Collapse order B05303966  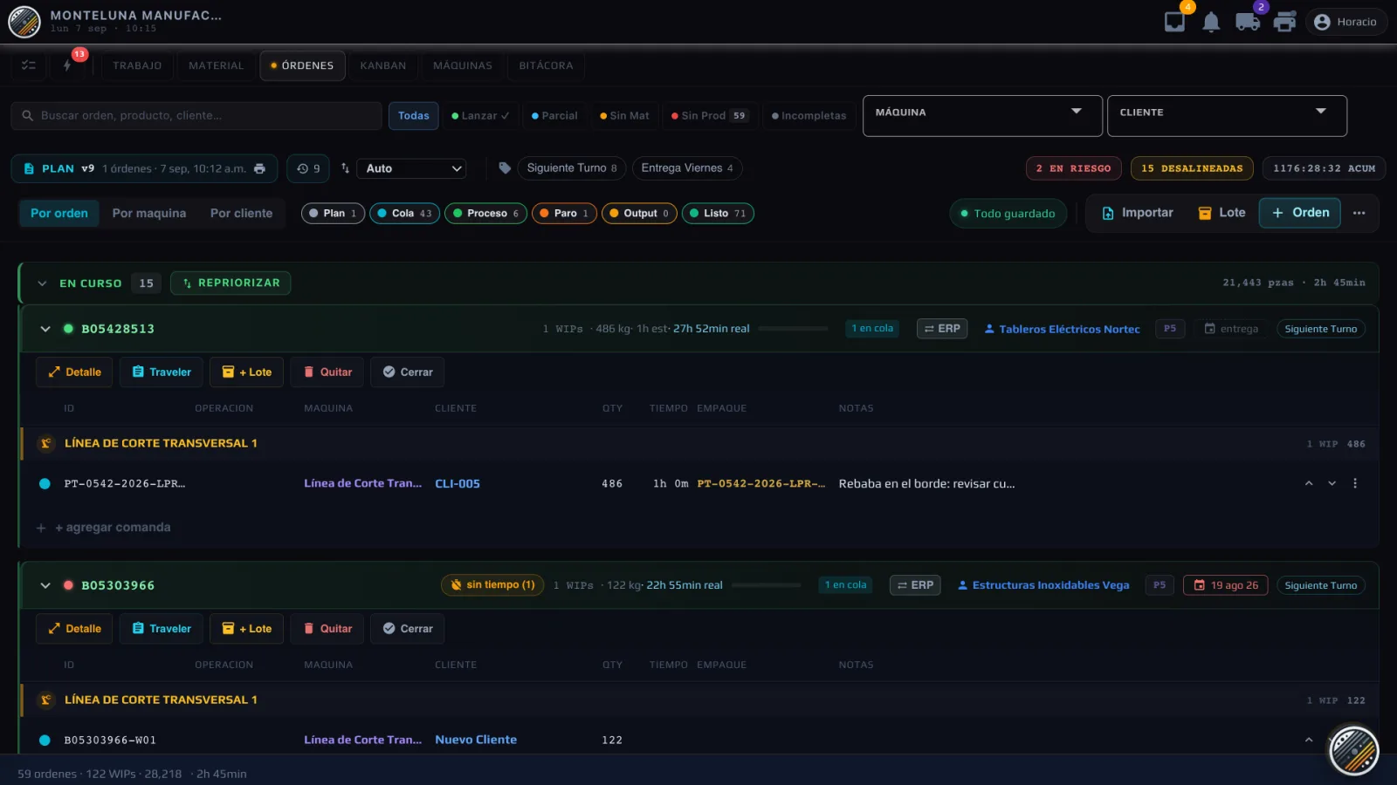45,585
